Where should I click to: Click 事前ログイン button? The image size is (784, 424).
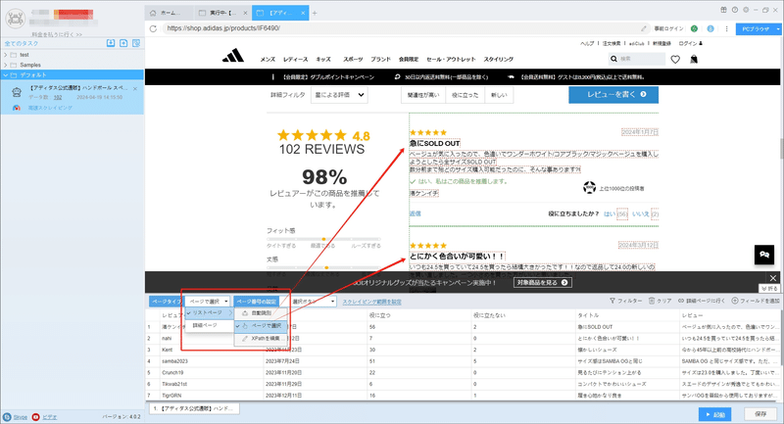point(668,28)
